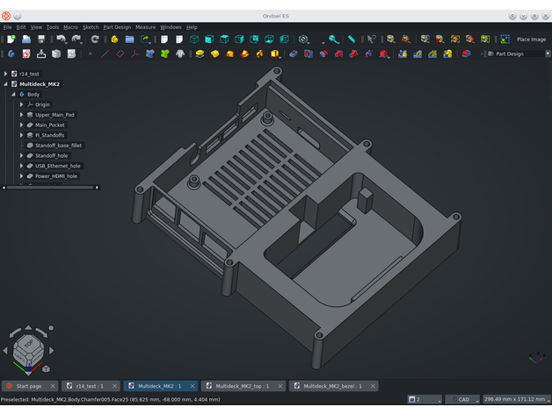Click the Pad extrude icon
552x414 pixels.
pyautogui.click(x=200, y=54)
